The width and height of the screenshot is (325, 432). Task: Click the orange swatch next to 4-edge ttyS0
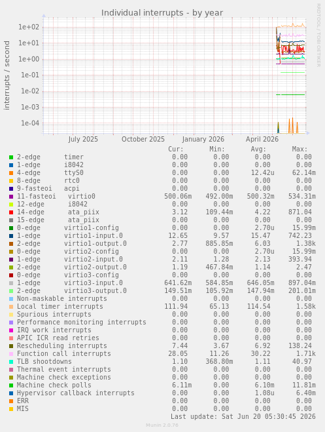(x=11, y=173)
